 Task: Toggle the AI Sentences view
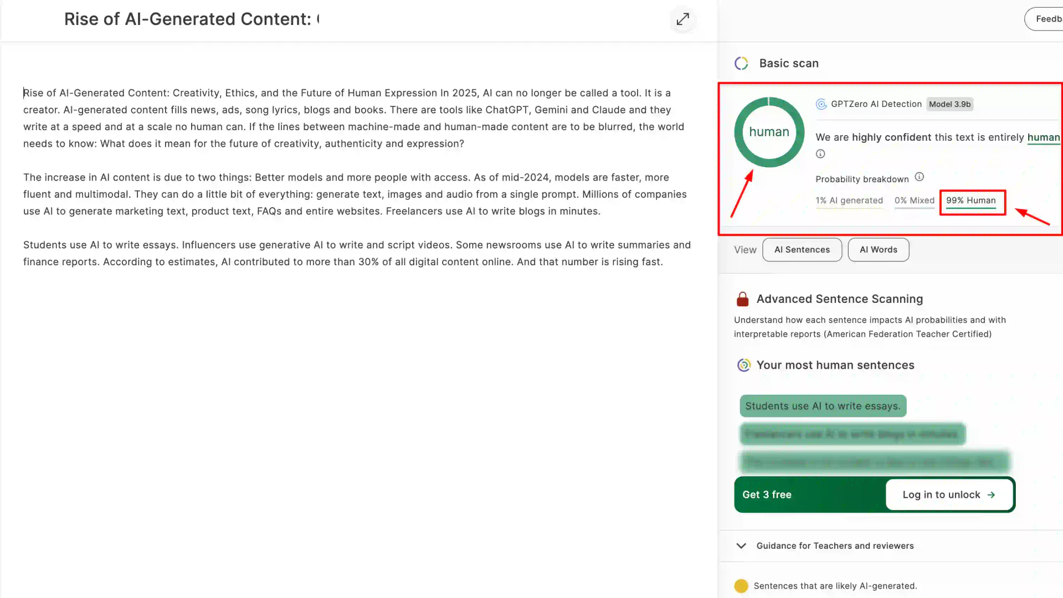point(802,250)
